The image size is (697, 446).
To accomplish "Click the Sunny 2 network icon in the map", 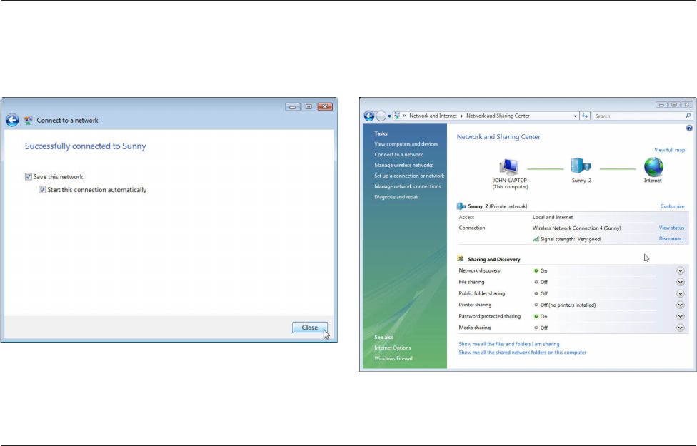I will point(581,166).
